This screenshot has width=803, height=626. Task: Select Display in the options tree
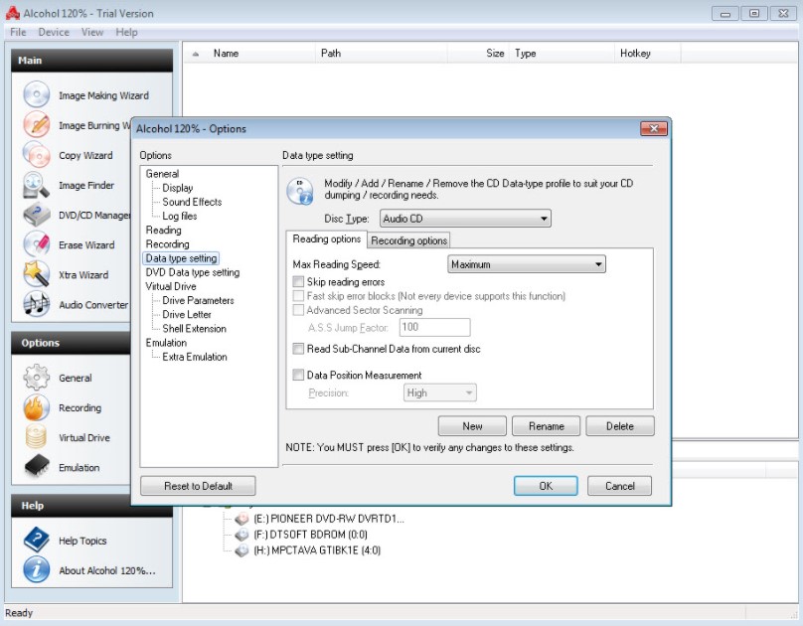(178, 188)
